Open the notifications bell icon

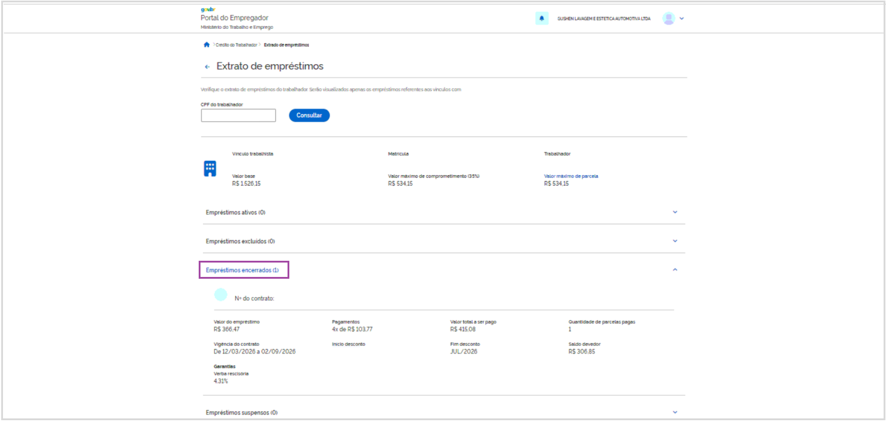click(541, 19)
